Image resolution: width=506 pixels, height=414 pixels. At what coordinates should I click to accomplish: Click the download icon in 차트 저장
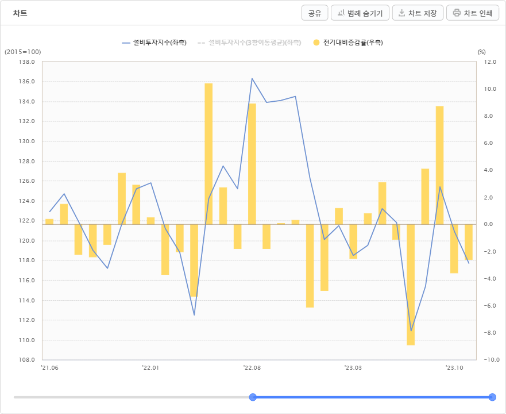click(401, 13)
